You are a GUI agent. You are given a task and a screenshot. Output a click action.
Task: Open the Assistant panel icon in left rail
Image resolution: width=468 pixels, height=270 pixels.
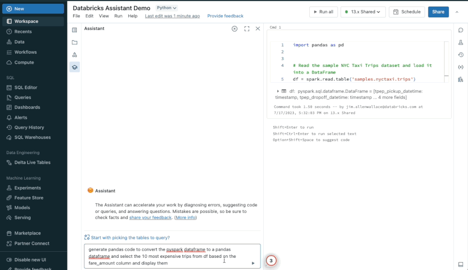(74, 67)
